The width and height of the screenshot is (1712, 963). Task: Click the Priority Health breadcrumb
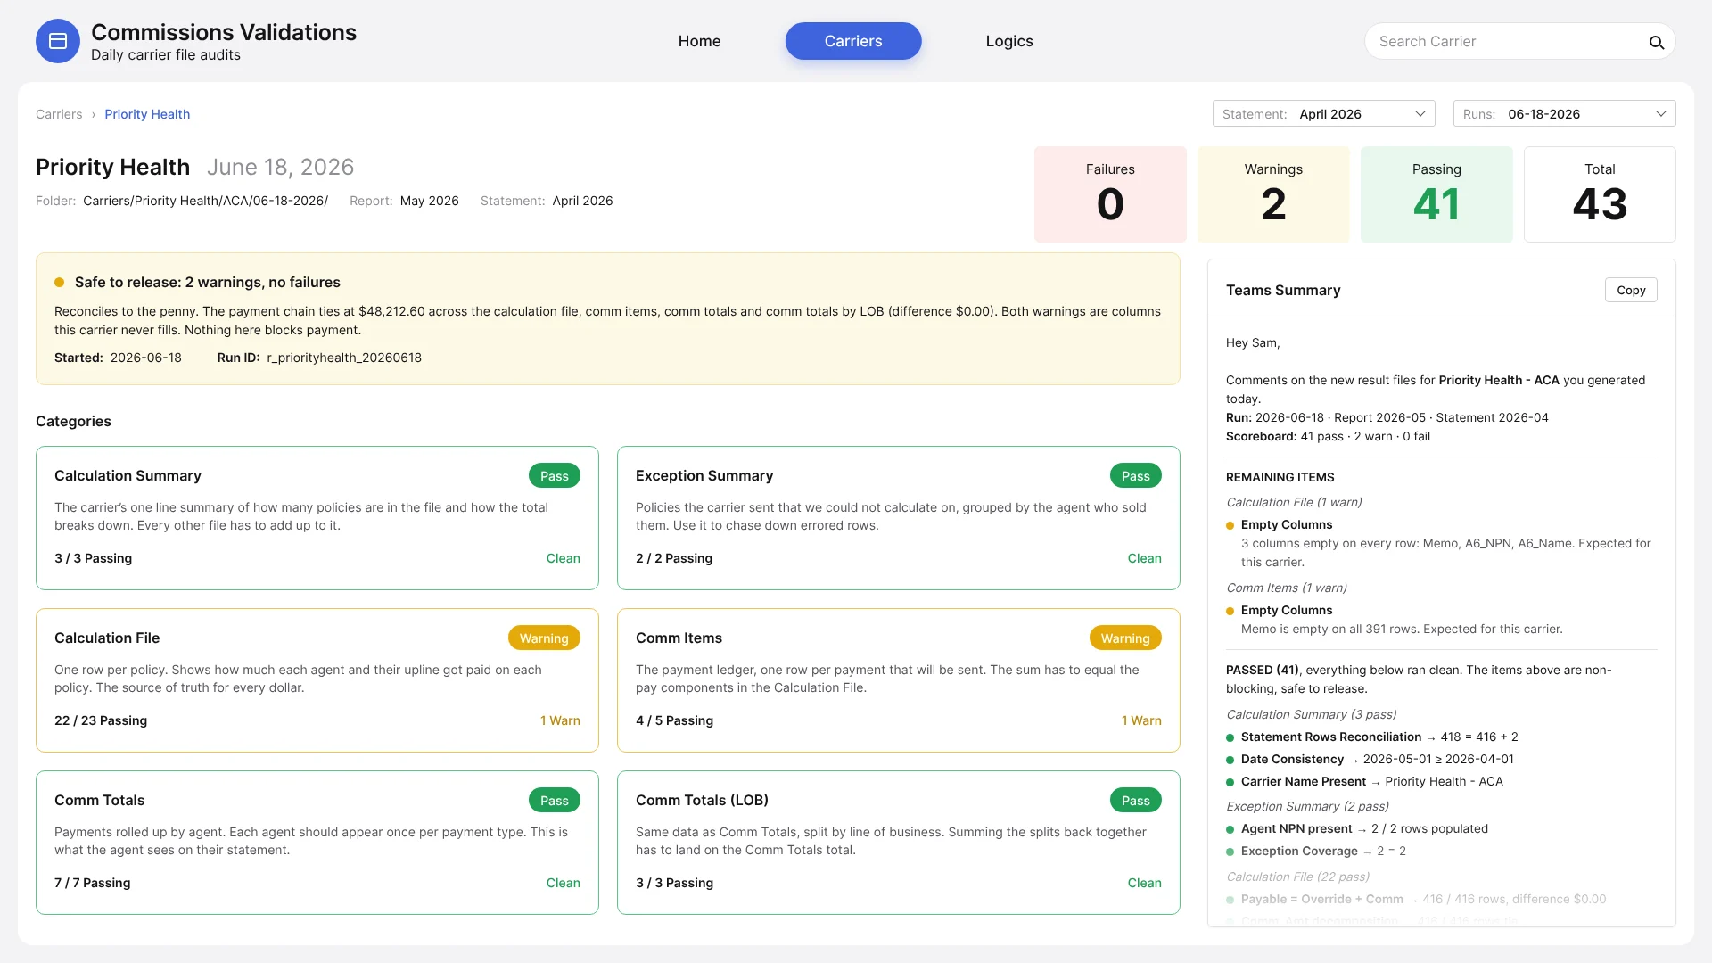click(147, 114)
